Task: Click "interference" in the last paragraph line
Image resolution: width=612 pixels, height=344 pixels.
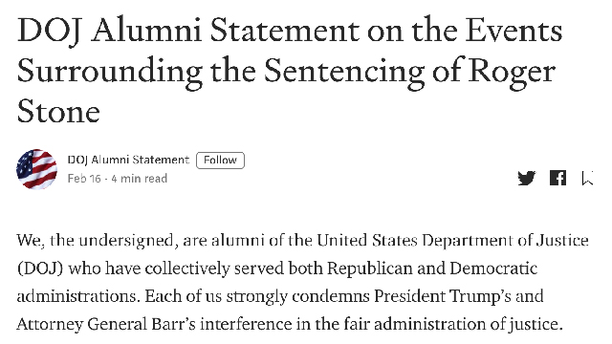Action: pos(247,325)
